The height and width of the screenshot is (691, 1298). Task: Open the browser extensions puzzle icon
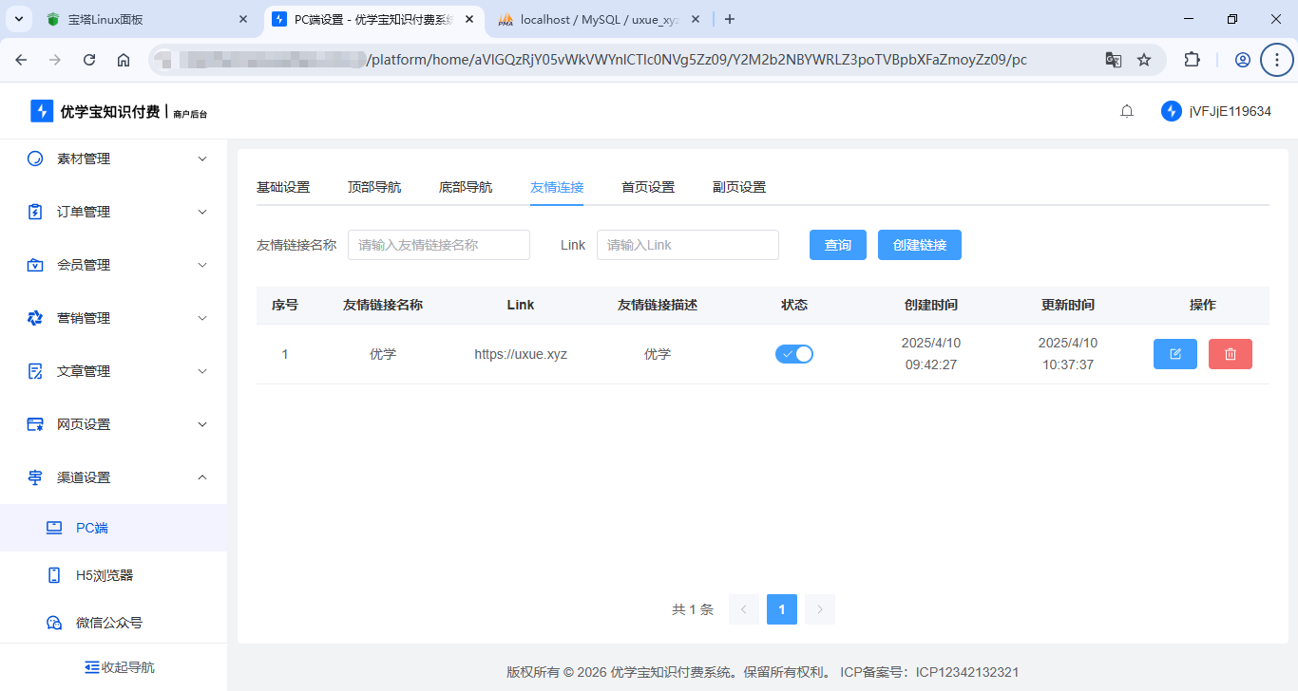click(x=1192, y=60)
